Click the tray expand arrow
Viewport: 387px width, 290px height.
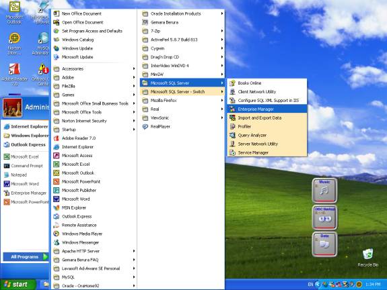(x=318, y=285)
